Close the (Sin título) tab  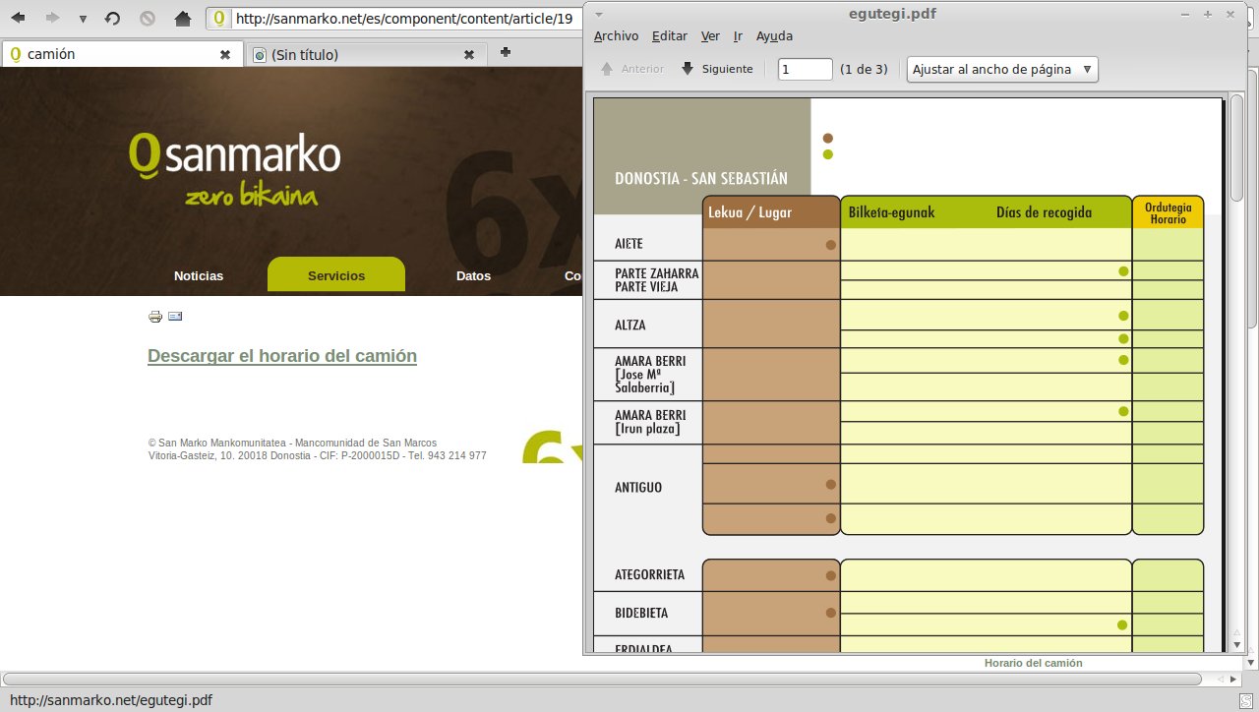pyautogui.click(x=469, y=55)
